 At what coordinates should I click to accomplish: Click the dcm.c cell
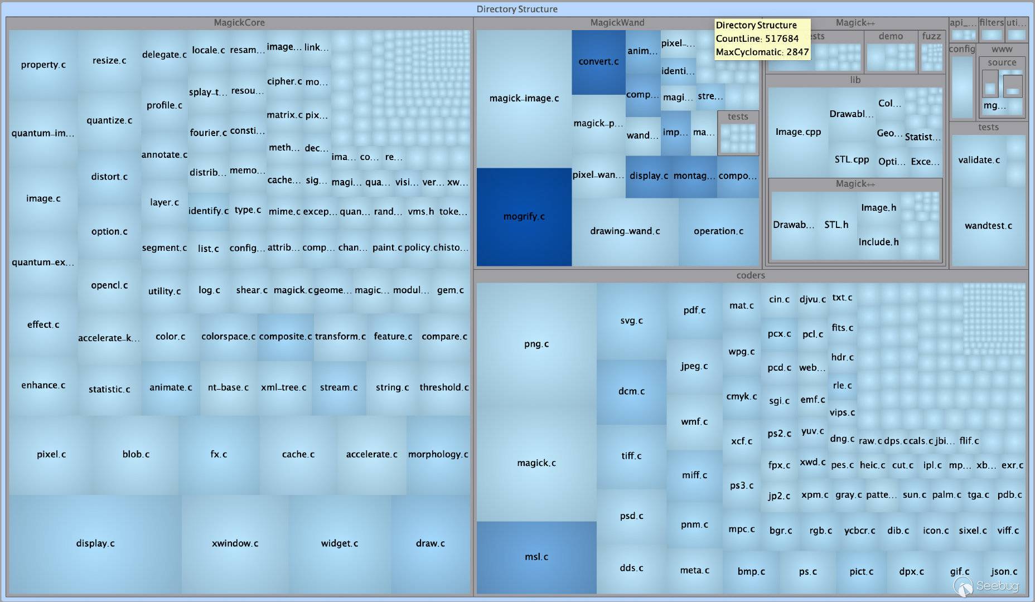pos(631,392)
